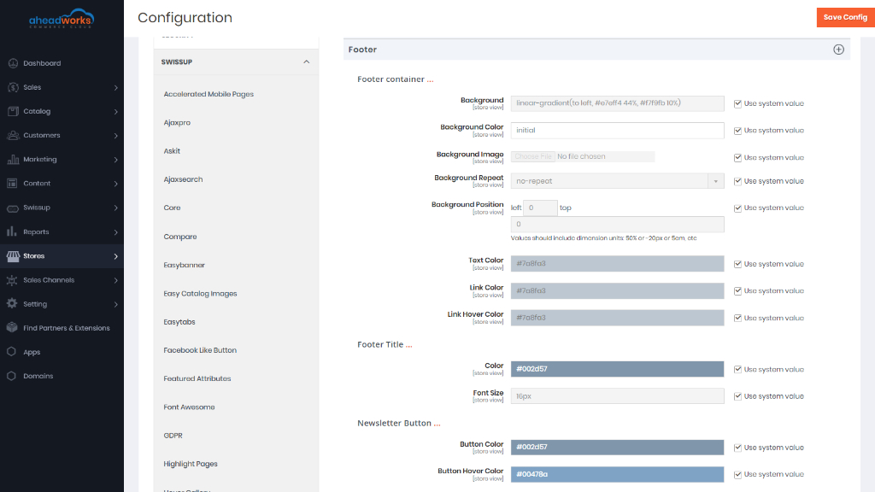Click the Aheadworks logo
This screenshot has width=875, height=492.
point(62,19)
